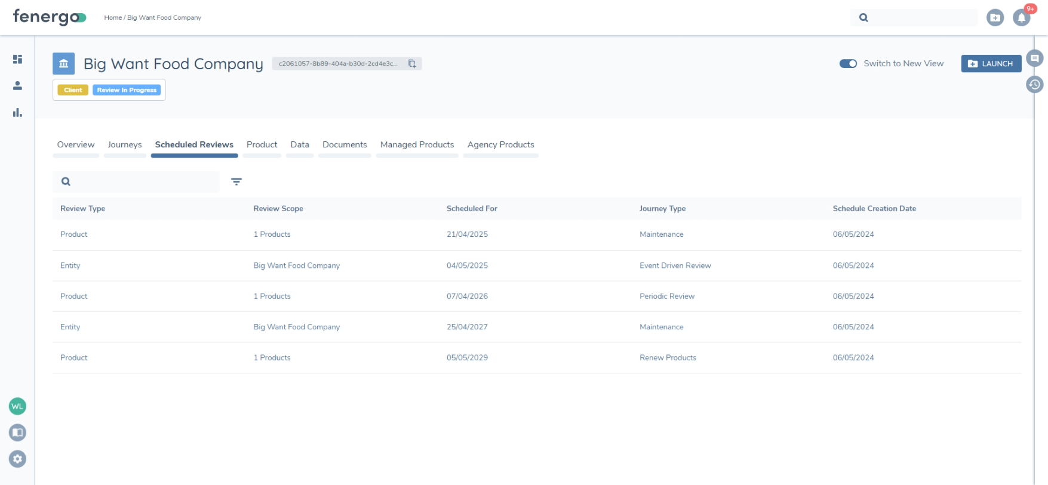
Task: Click the search magnifier in top bar
Action: coord(863,17)
